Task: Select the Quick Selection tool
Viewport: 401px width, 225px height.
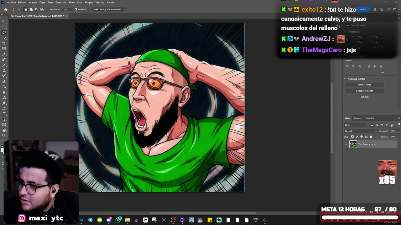Action: 4,38
